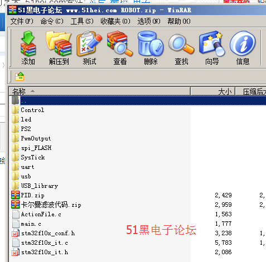Click the PID.zip archive icon

click(x=15, y=195)
